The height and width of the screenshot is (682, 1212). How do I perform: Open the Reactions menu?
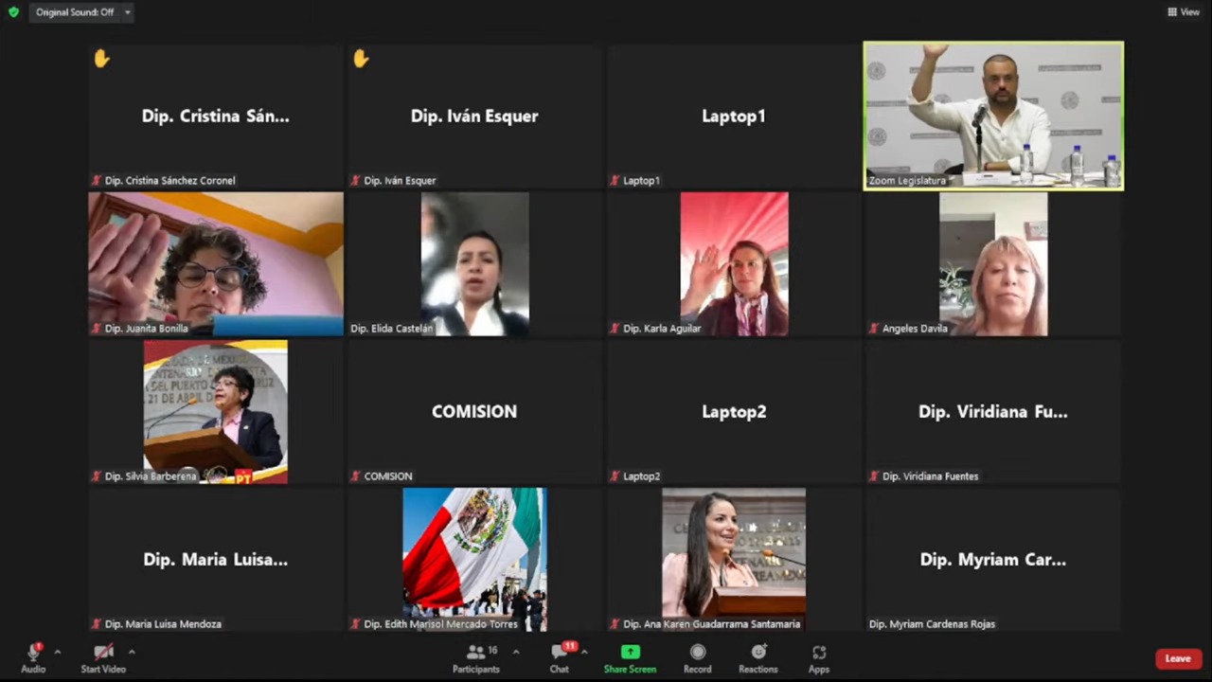758,653
